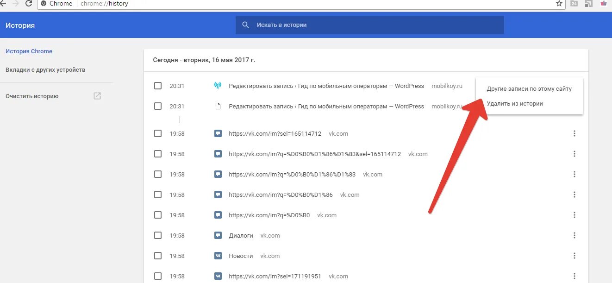This screenshot has width=612, height=283.
Task: Open the second 'Редактировать запись' link, the one with the document icon
Action: click(x=326, y=106)
